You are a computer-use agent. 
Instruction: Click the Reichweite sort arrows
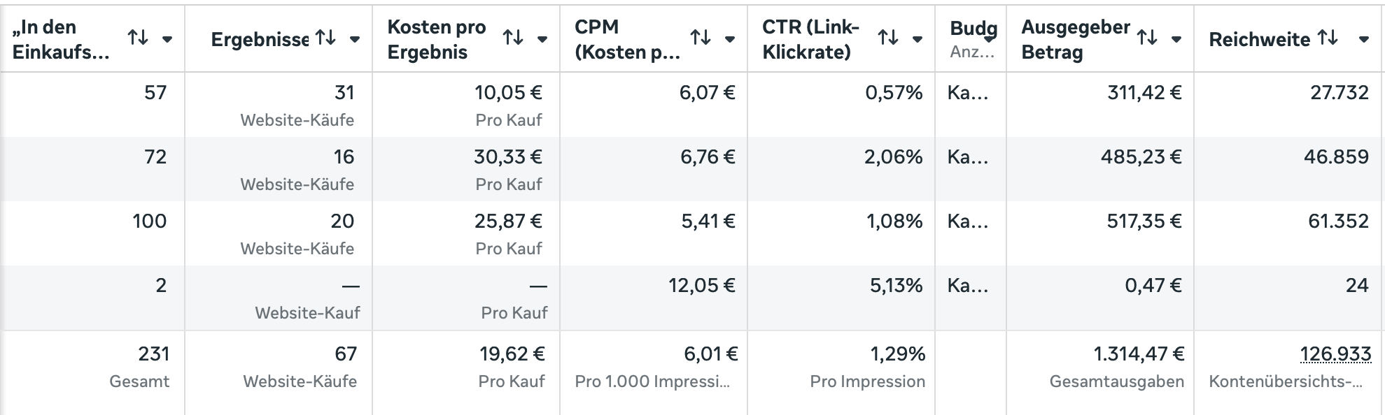pyautogui.click(x=1328, y=38)
